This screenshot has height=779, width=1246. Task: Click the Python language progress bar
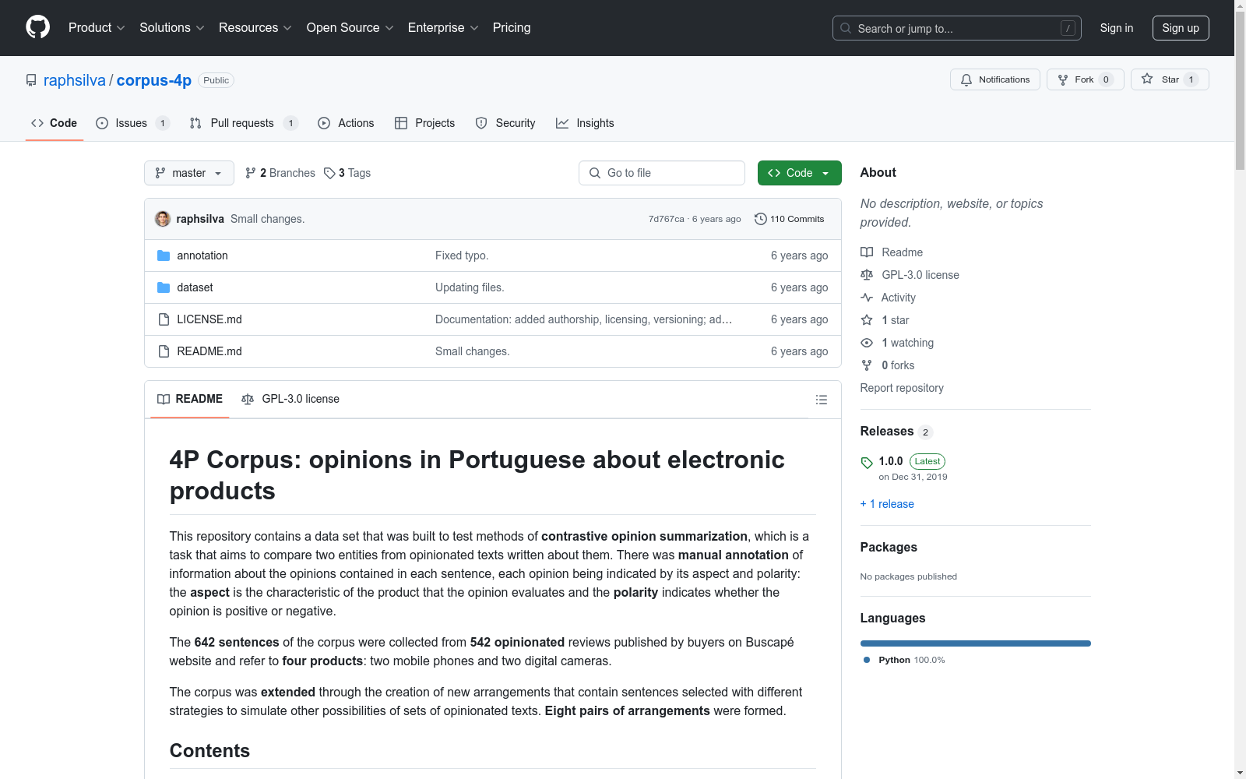coord(976,643)
